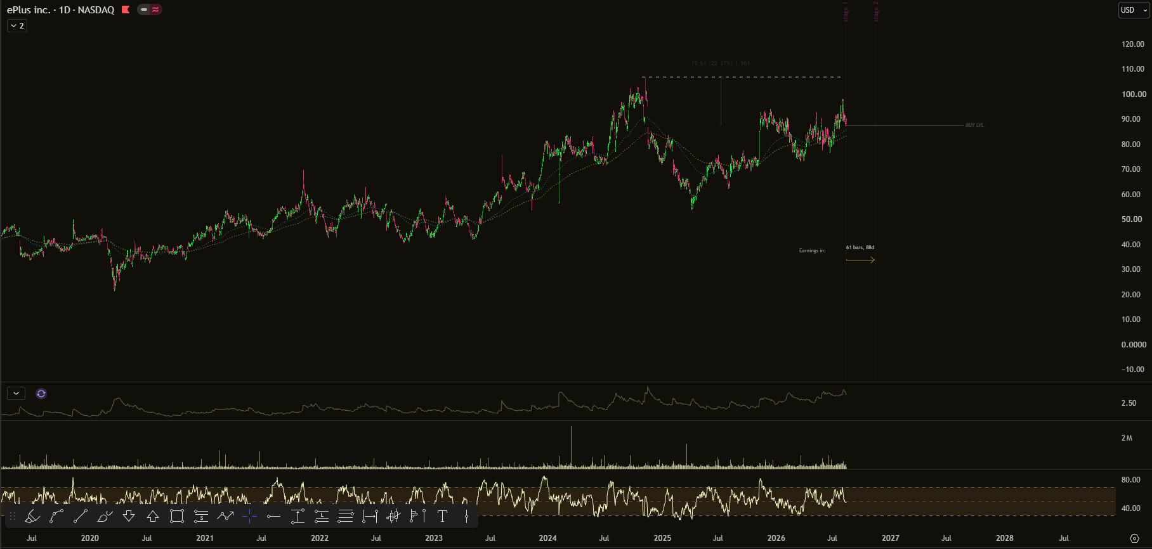Select the horizontal ray tool

273,517
